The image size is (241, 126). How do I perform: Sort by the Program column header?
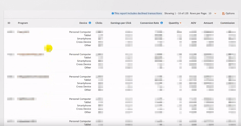(x=23, y=23)
